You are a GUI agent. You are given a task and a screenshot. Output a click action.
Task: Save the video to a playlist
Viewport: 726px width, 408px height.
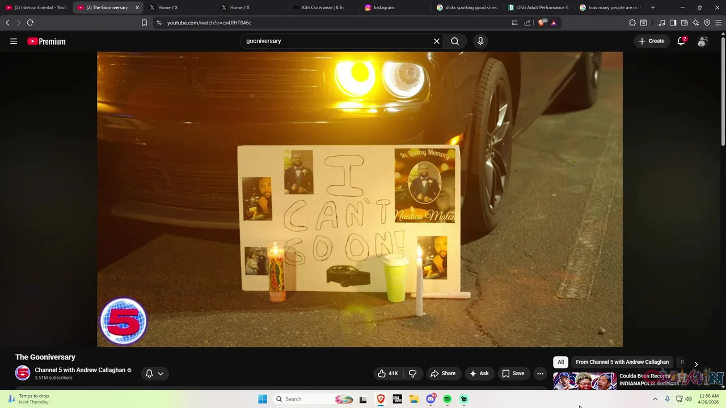513,373
